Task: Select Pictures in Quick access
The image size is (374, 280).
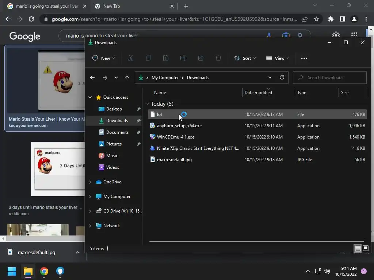Action: pyautogui.click(x=114, y=144)
